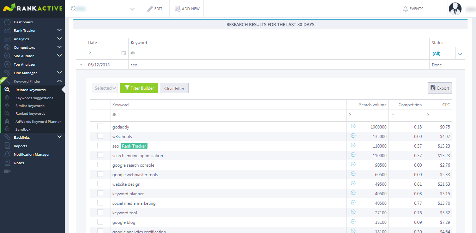Click the Reports sidebar icon
476x233 pixels.
click(x=7, y=146)
